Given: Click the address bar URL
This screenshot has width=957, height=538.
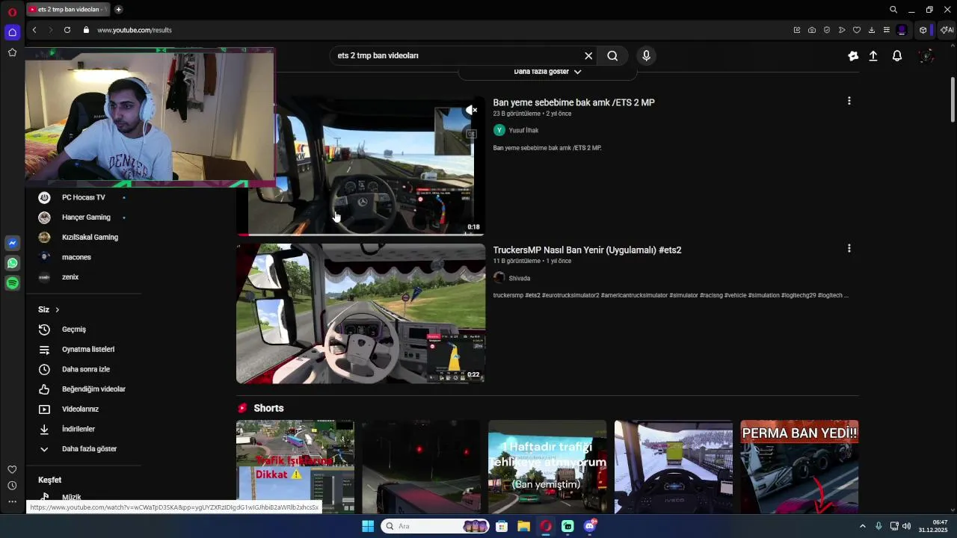Looking at the screenshot, I should point(135,30).
